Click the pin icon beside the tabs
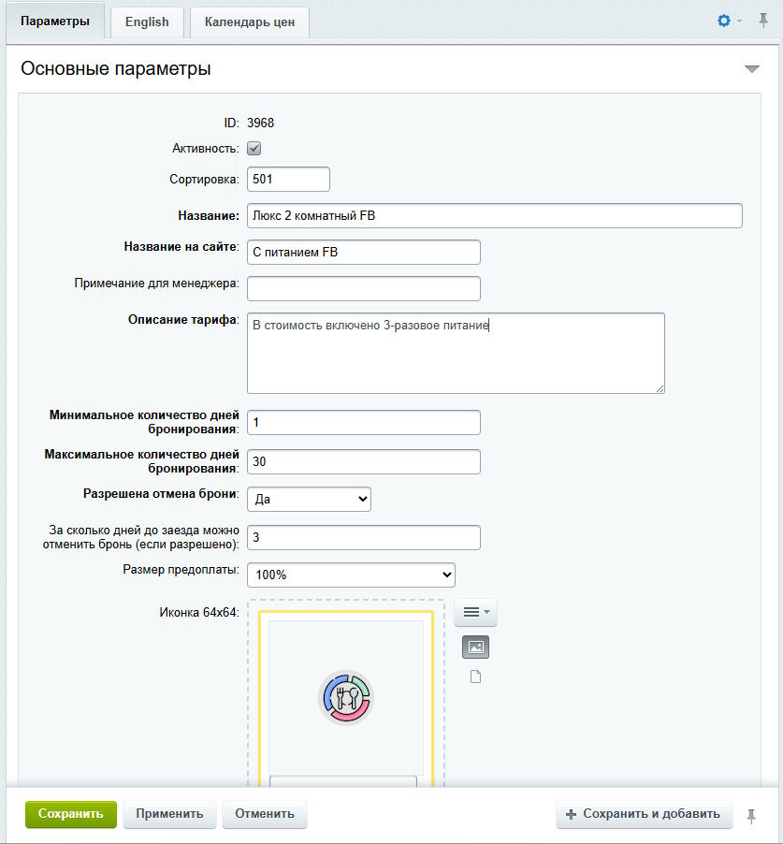The width and height of the screenshot is (783, 844). (764, 21)
